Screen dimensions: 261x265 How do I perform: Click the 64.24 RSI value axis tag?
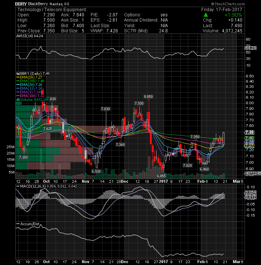[x=251, y=48]
